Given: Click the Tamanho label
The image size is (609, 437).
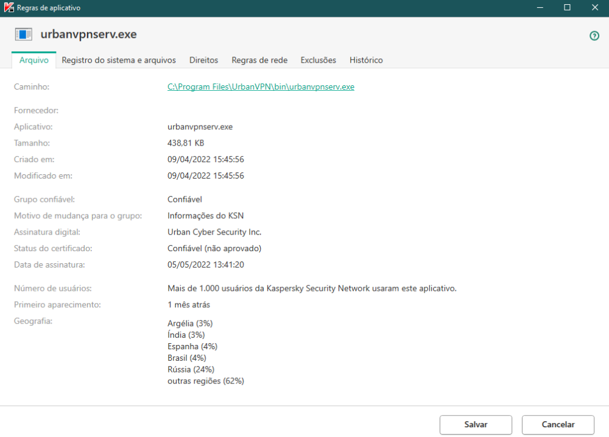Looking at the screenshot, I should 32,143.
